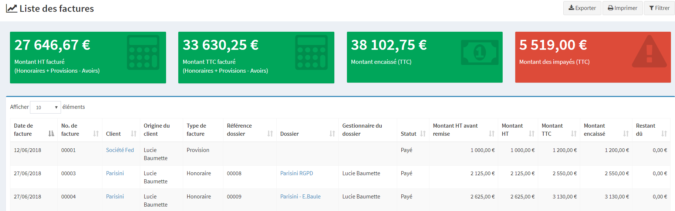Click the Parisini client link for invoice 00003
This screenshot has height=211, width=675.
(115, 173)
